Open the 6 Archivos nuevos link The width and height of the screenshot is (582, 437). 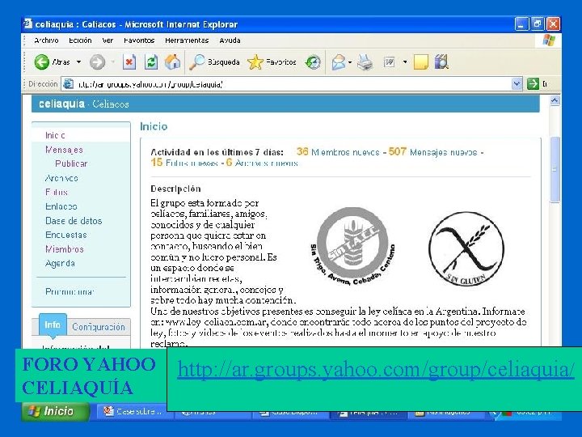pyautogui.click(x=262, y=163)
